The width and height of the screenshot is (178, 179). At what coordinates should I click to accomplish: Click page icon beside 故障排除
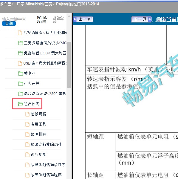[x=27, y=134]
